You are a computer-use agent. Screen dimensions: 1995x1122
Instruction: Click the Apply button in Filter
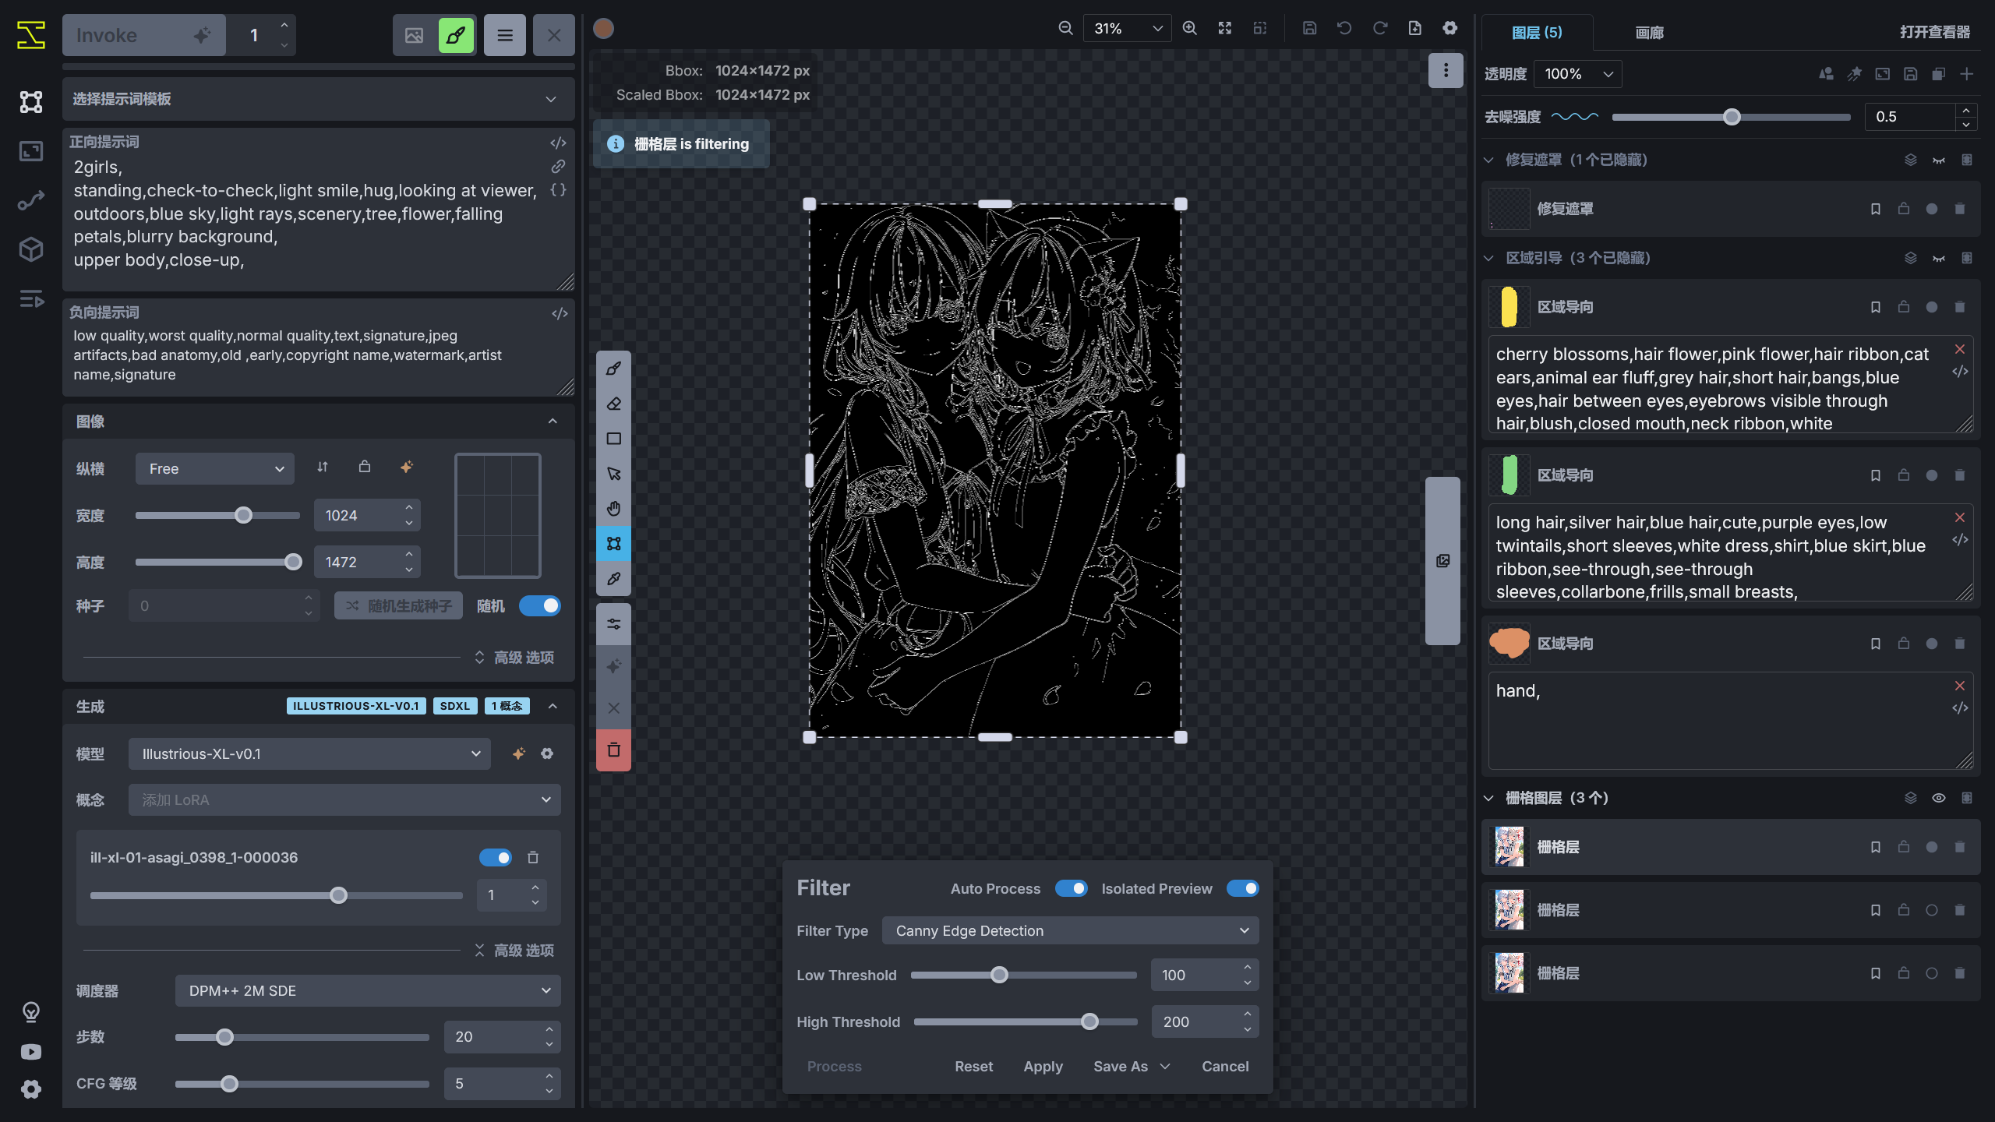[x=1043, y=1067]
